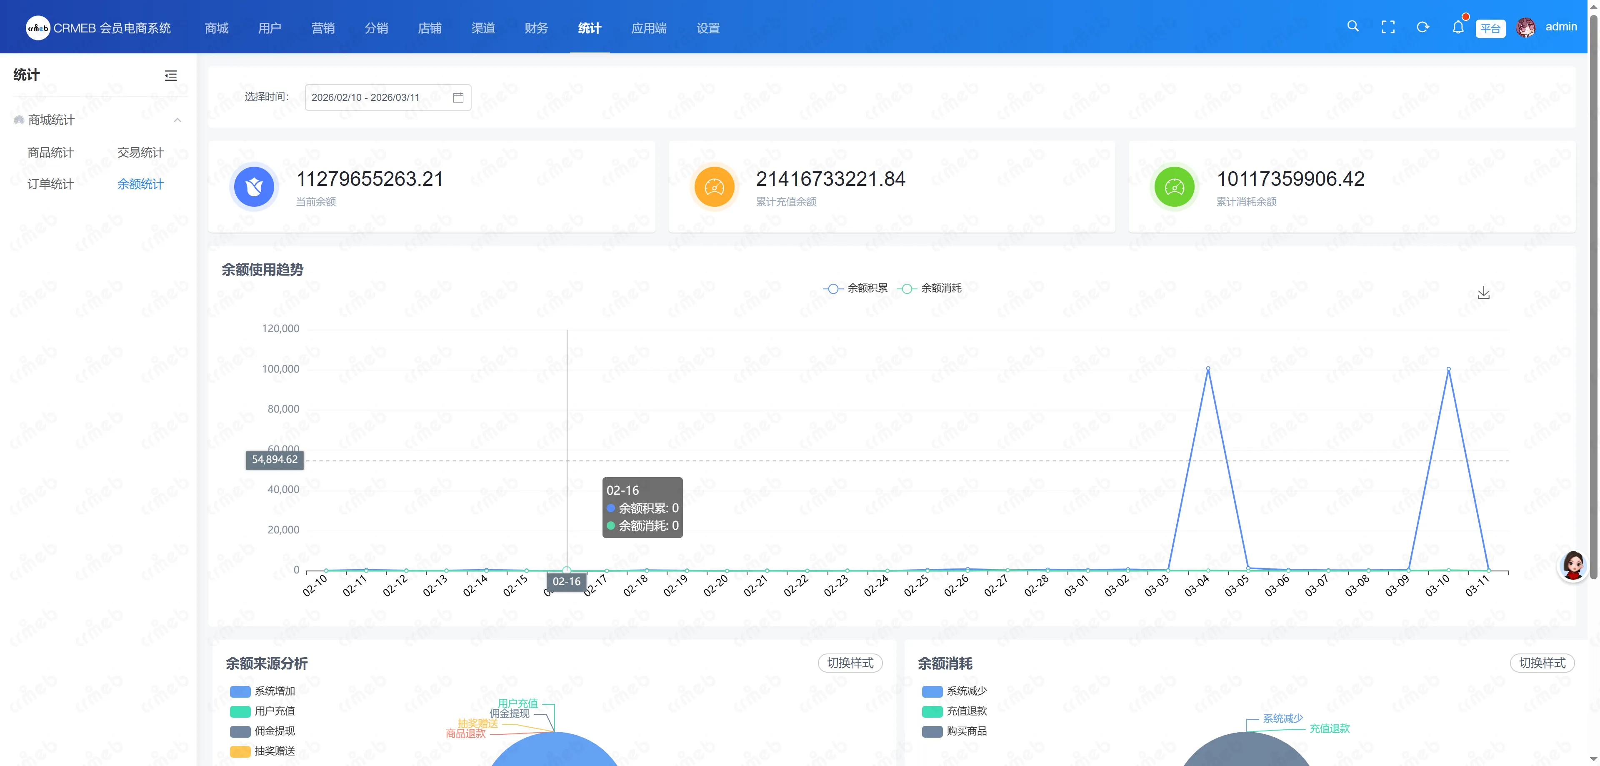Open the customer service assistant avatar
Viewport: 1600px width, 766px height.
point(1573,566)
